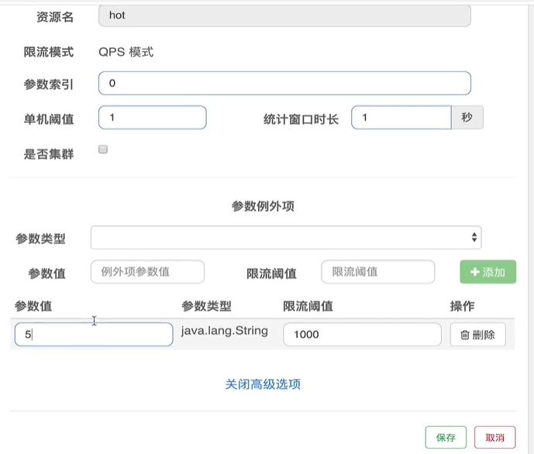Click the 秒 unit addon label
534x454 pixels.
467,118
